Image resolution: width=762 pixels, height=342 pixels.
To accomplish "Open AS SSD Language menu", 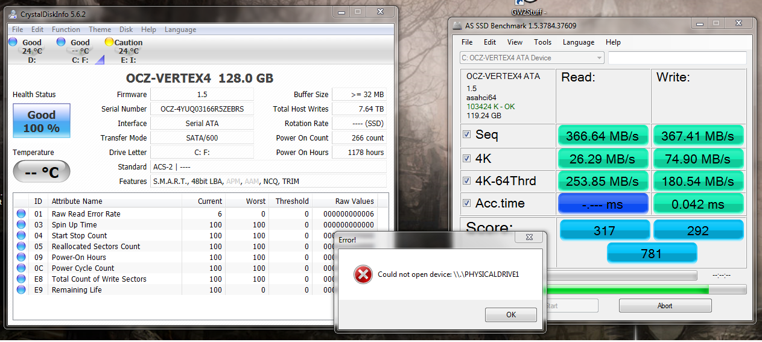I will click(579, 42).
